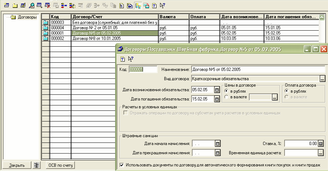Click the Договор/Счет column header
The width and height of the screenshot is (328, 171).
114,17
